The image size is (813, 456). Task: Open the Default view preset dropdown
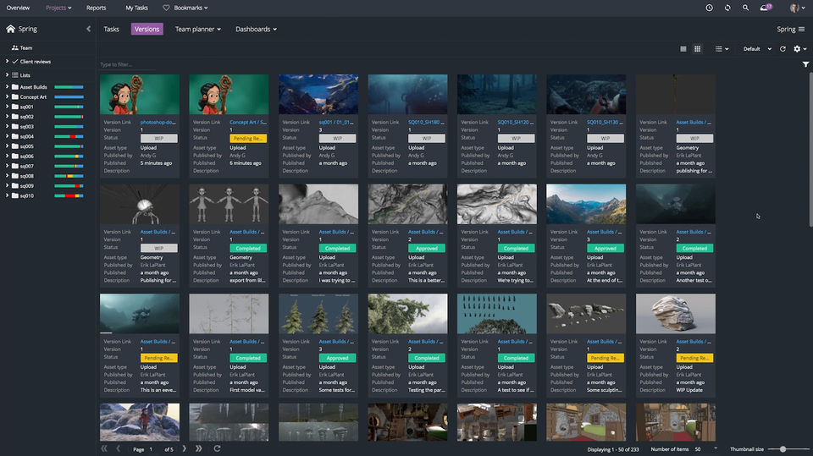coord(755,49)
